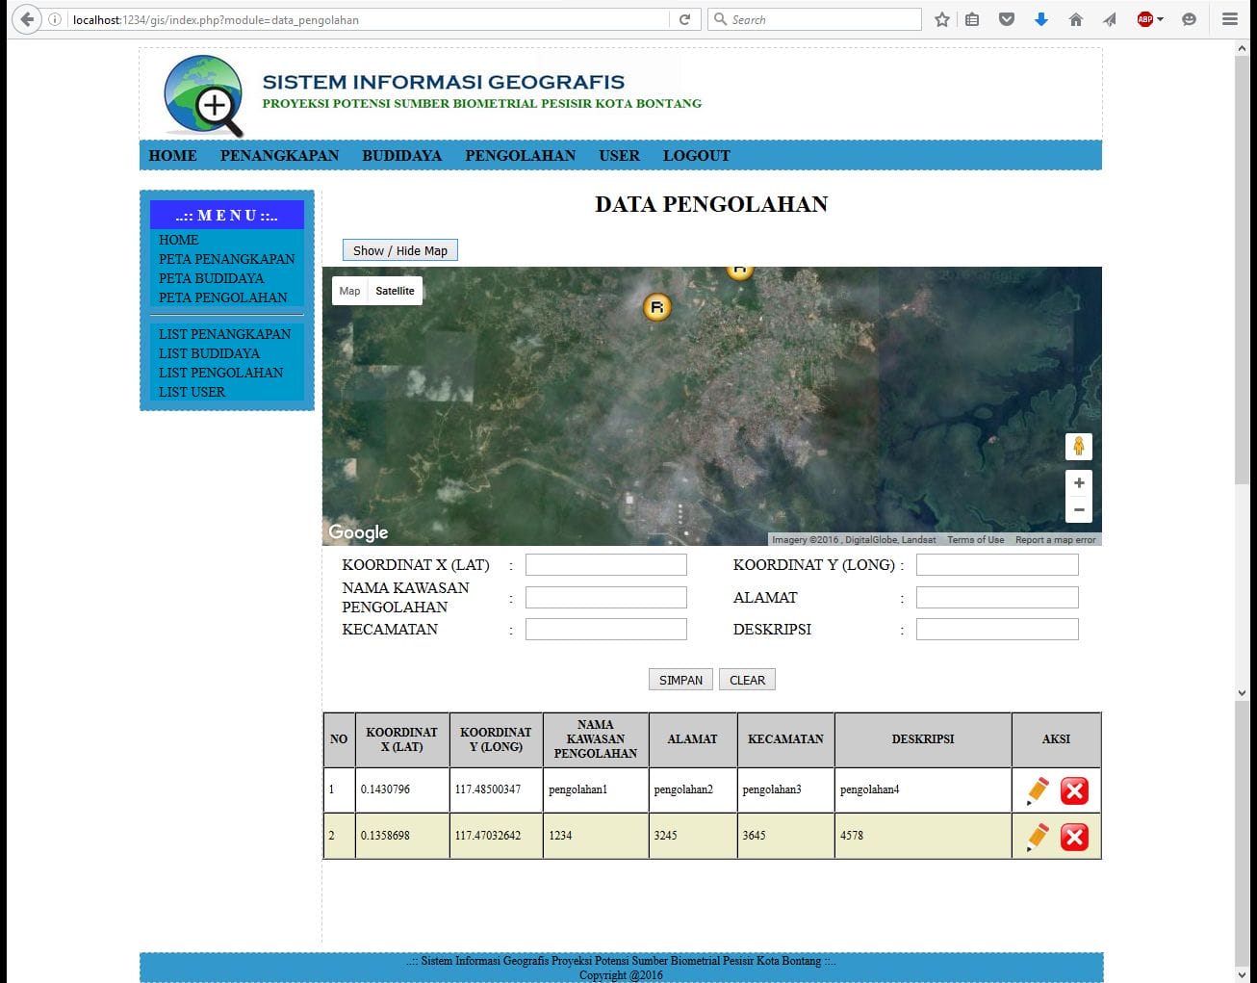
Task: Click the Street View pegman icon
Action: 1078,447
